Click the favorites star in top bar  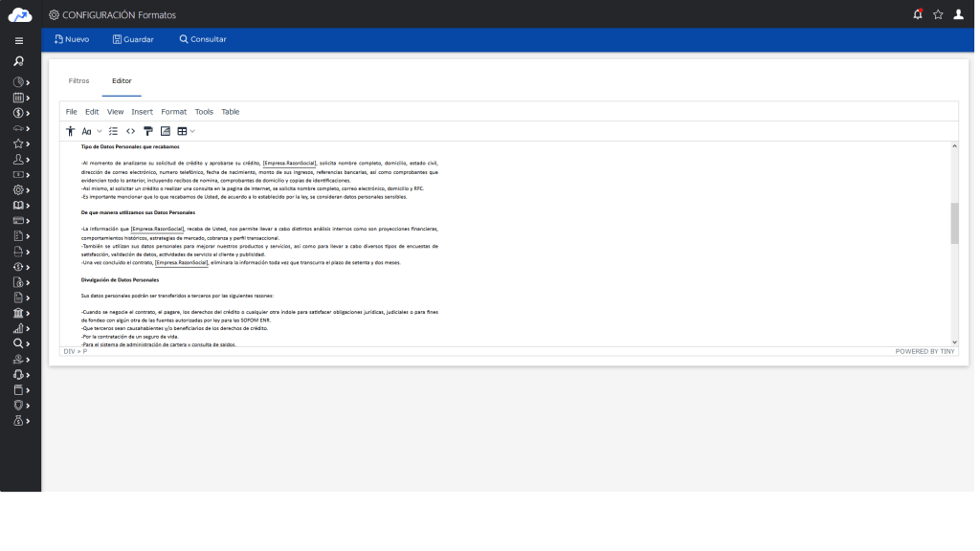click(938, 14)
